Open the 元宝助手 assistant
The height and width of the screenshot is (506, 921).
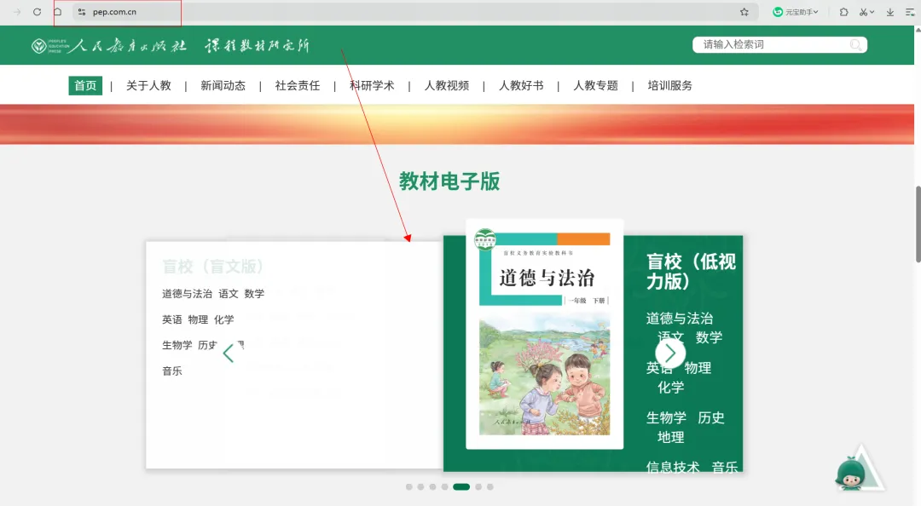796,12
